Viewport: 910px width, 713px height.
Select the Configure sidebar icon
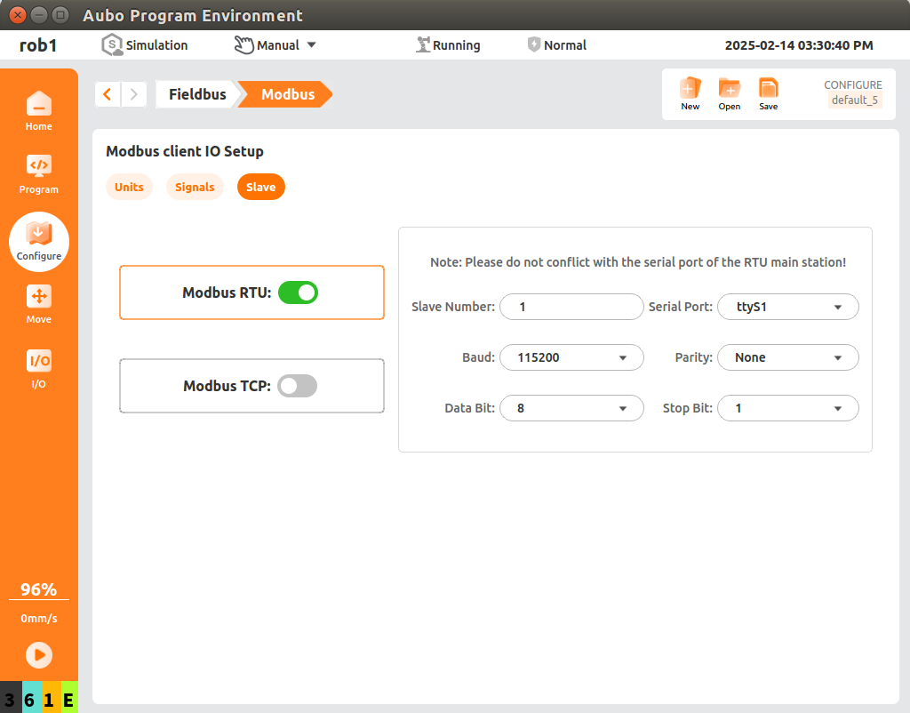pyautogui.click(x=39, y=242)
